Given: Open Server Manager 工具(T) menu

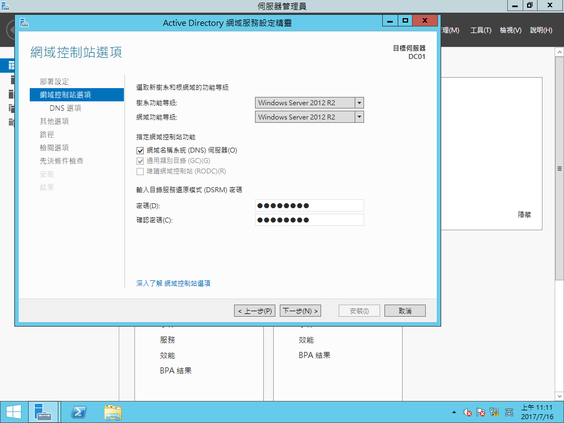Looking at the screenshot, I should pos(481,30).
